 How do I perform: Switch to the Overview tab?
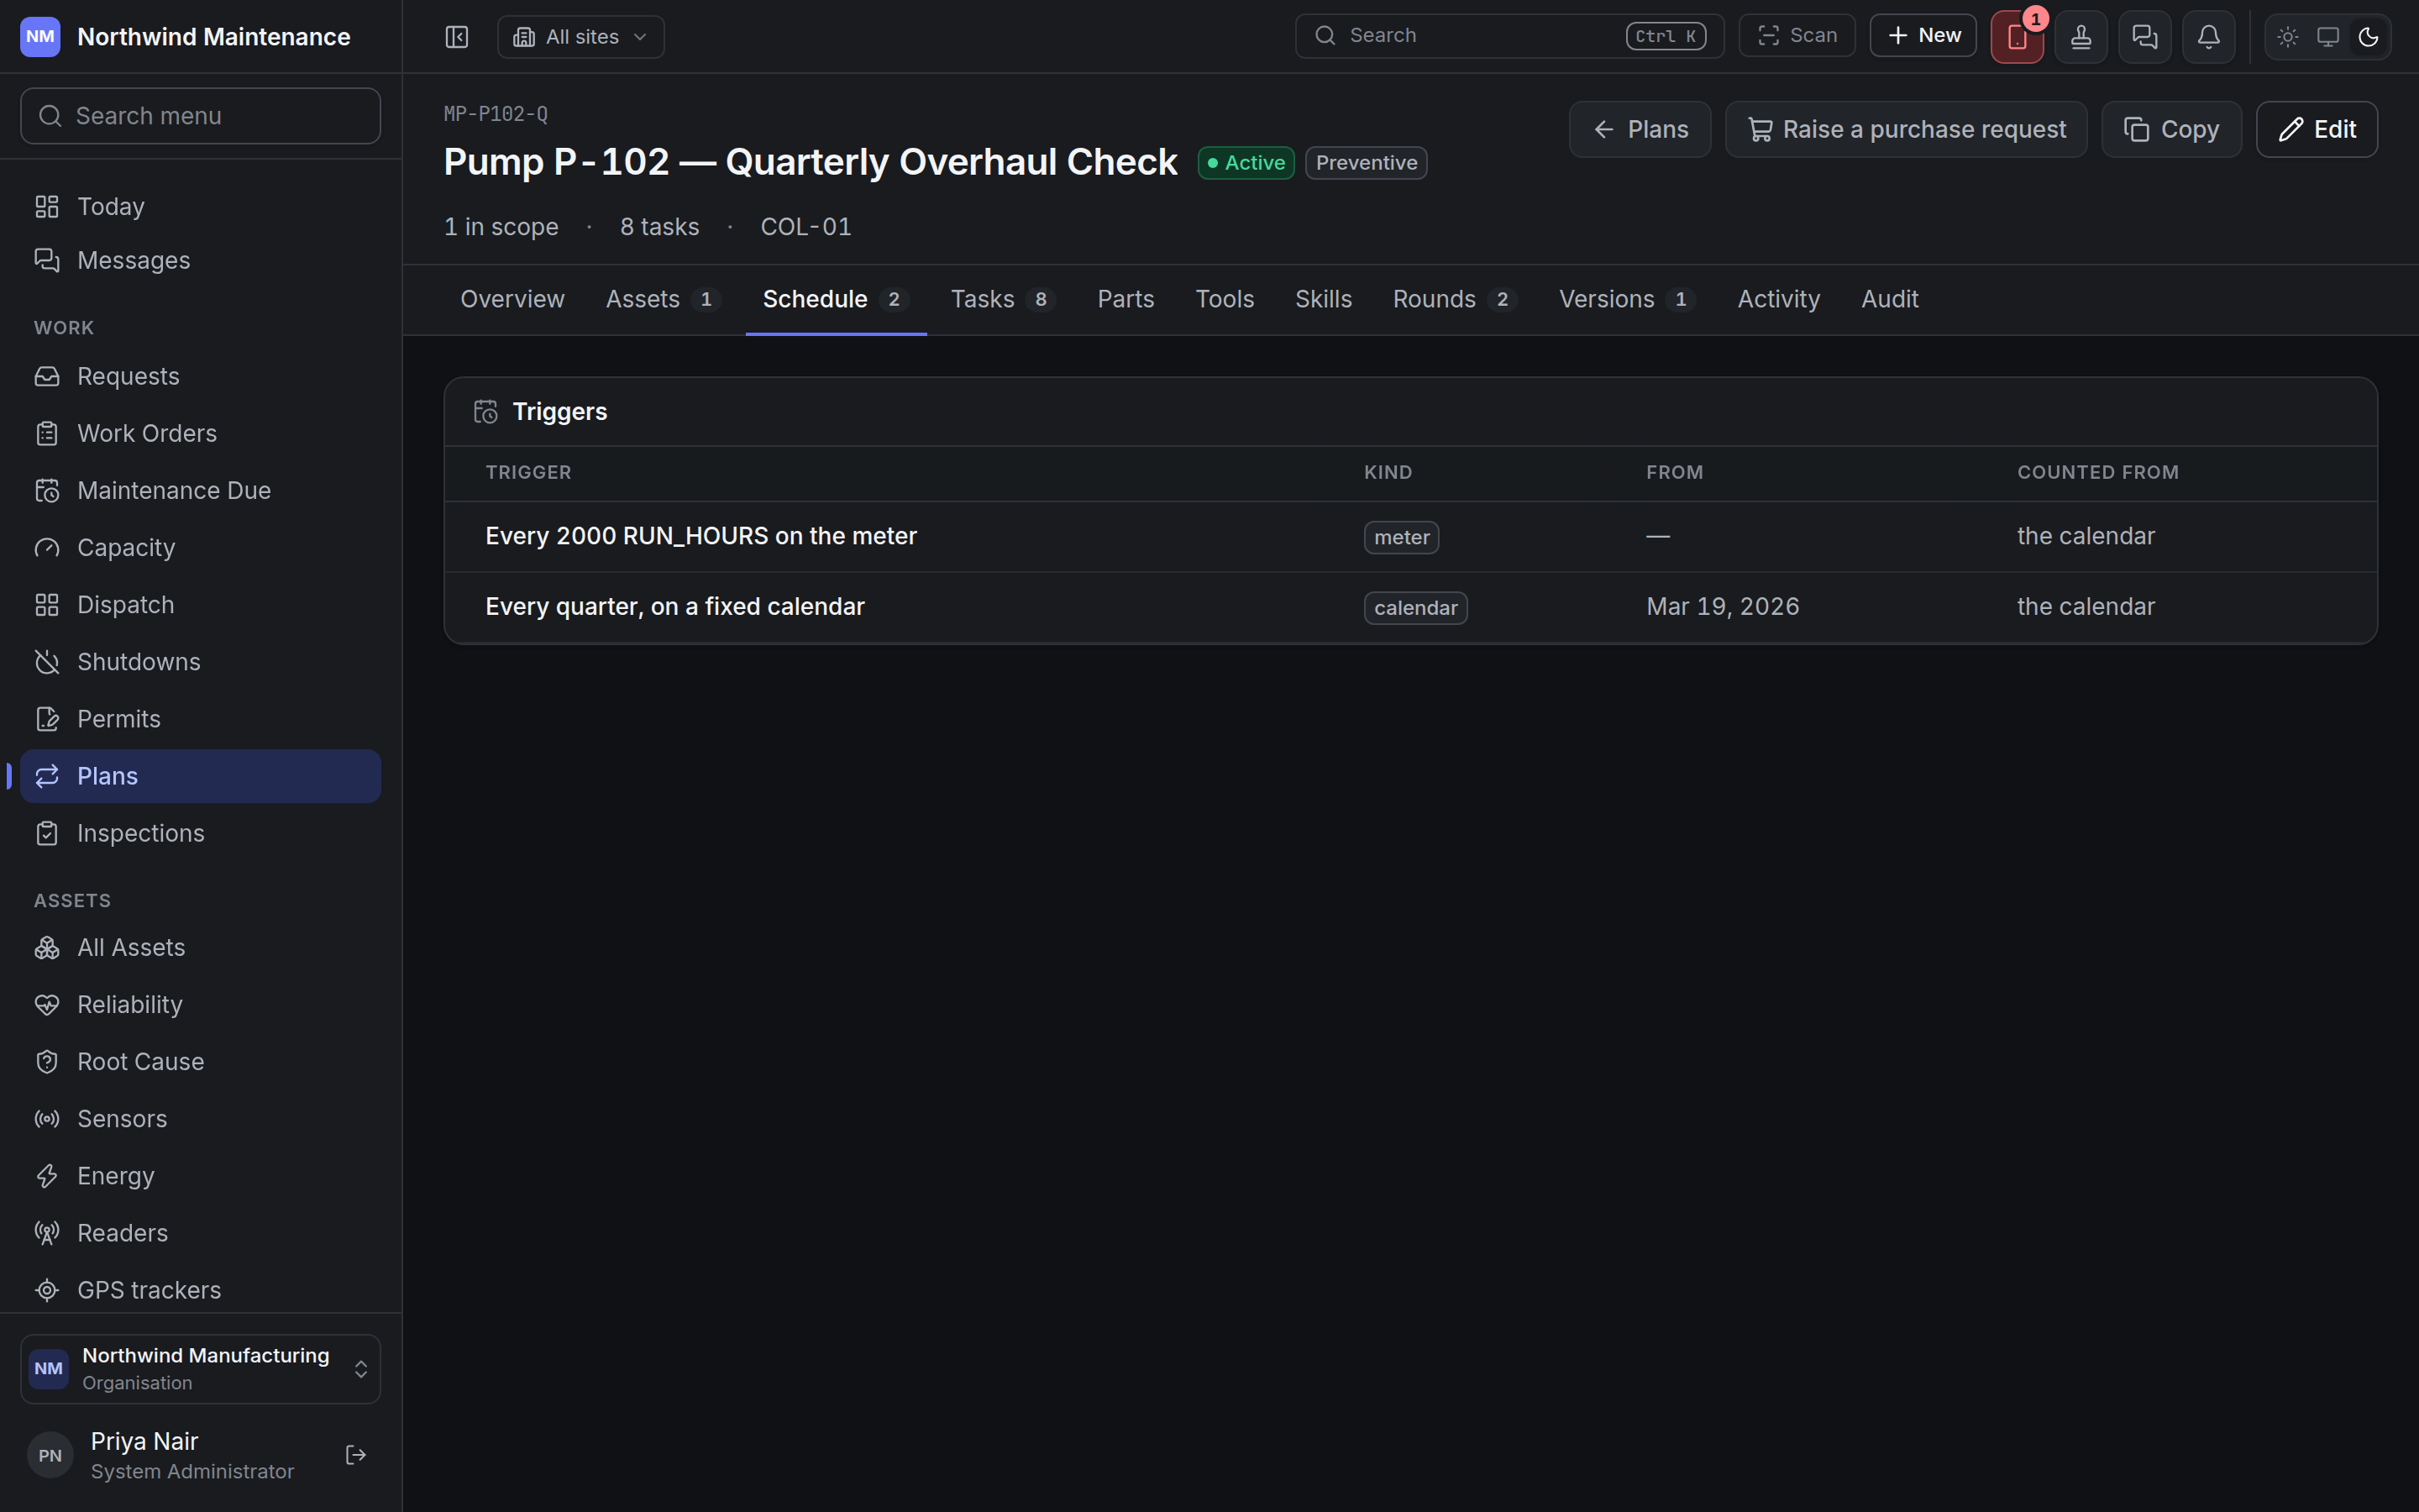pos(512,299)
